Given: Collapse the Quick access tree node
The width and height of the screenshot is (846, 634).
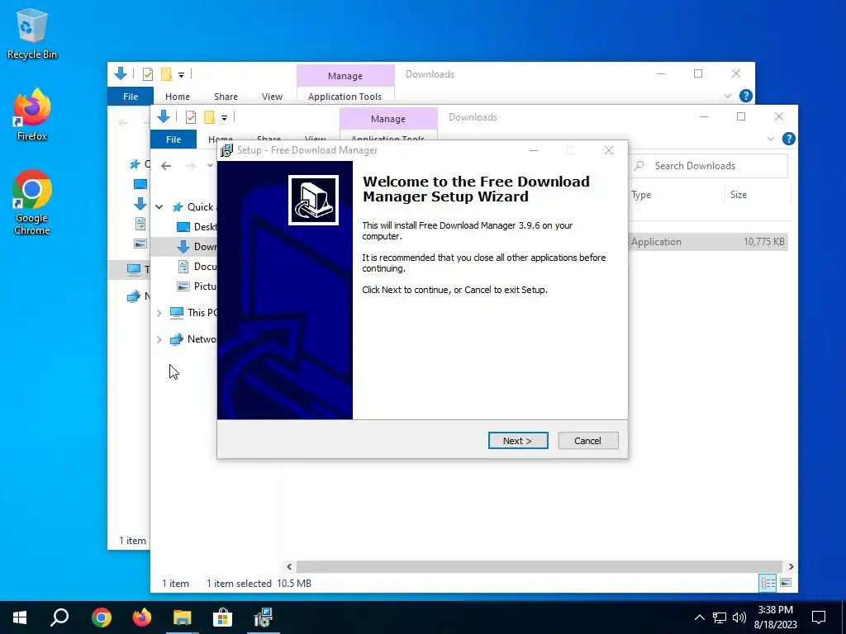Looking at the screenshot, I should (x=159, y=207).
